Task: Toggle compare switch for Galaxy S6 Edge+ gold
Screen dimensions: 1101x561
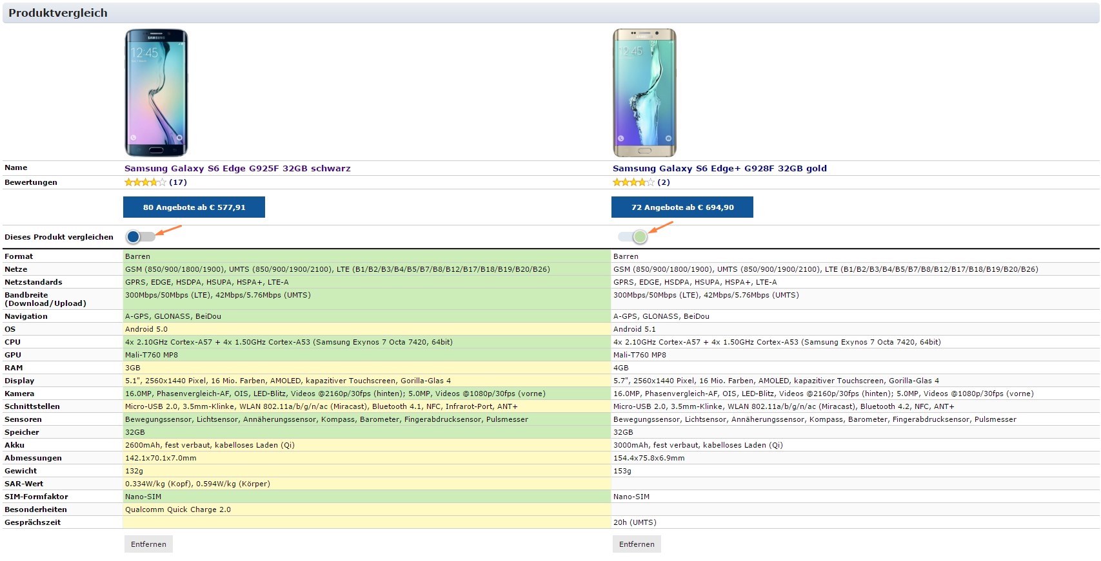Action: [x=632, y=237]
